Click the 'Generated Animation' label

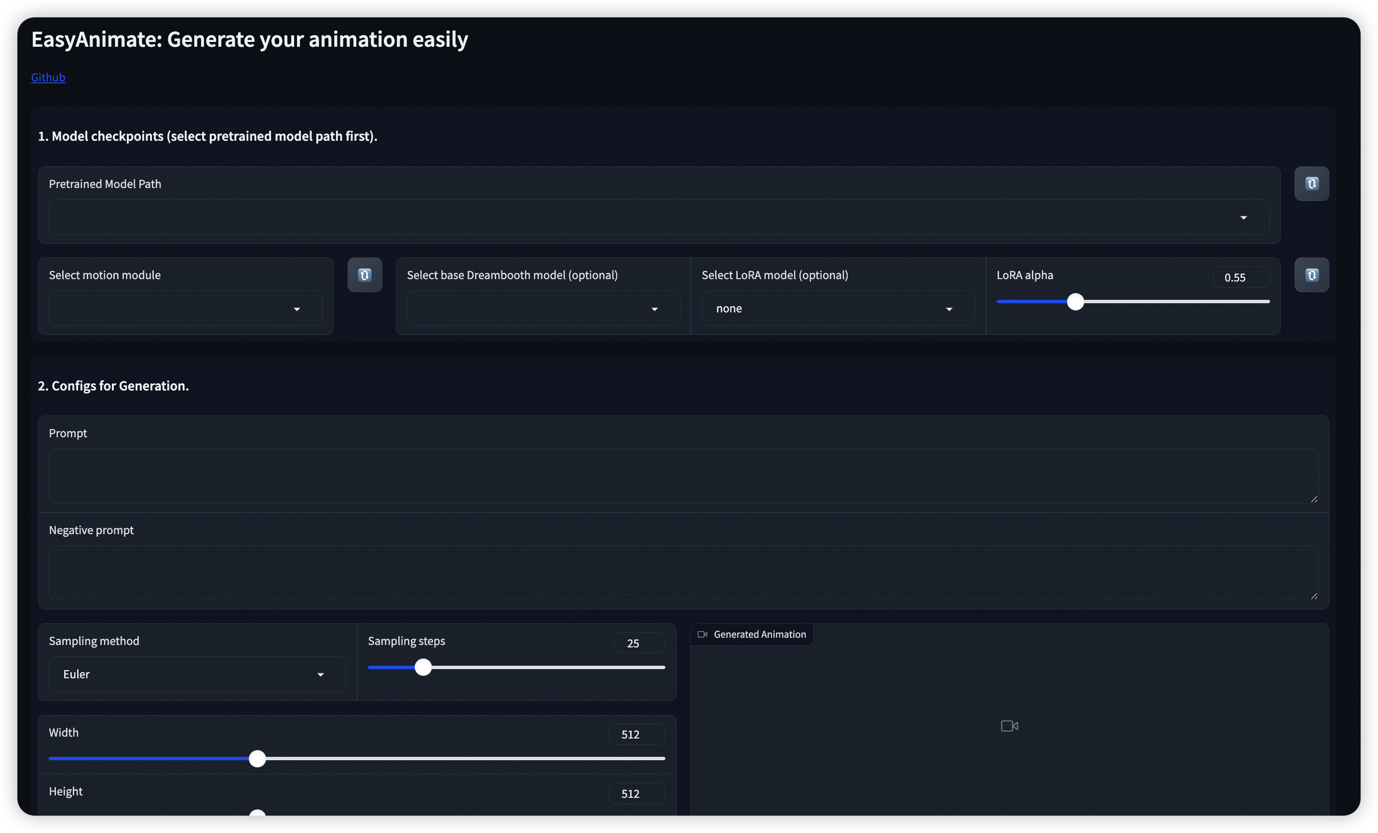(759, 634)
